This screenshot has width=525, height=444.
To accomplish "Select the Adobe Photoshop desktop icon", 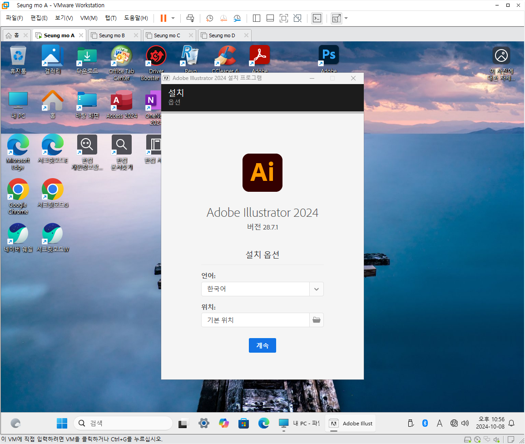I will click(328, 59).
